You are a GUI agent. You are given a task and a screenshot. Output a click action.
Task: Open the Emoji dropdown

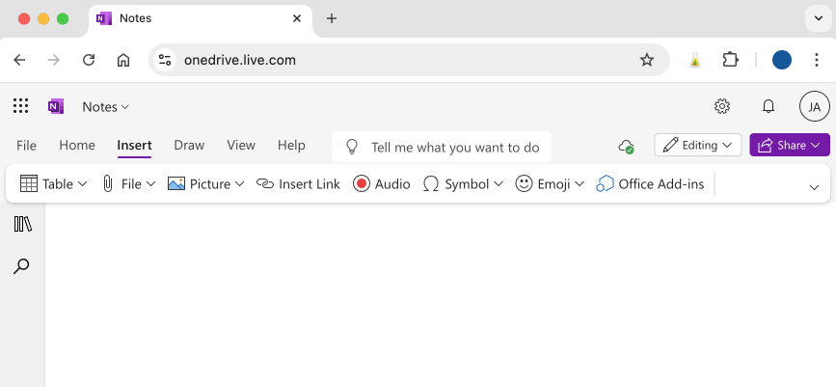550,183
